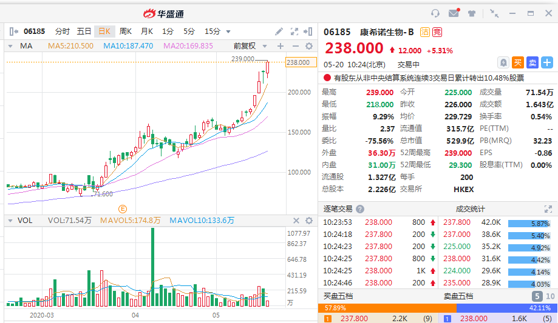The image size is (558, 323).
Task: Click the MA20:169.835 legend label
Action: pos(188,46)
